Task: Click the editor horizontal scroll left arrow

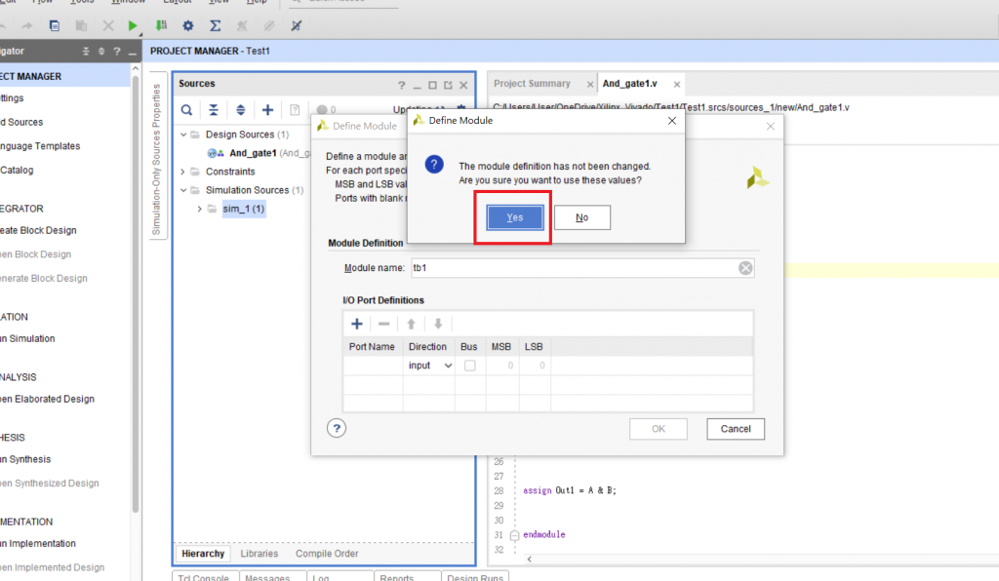Action: 529,559
